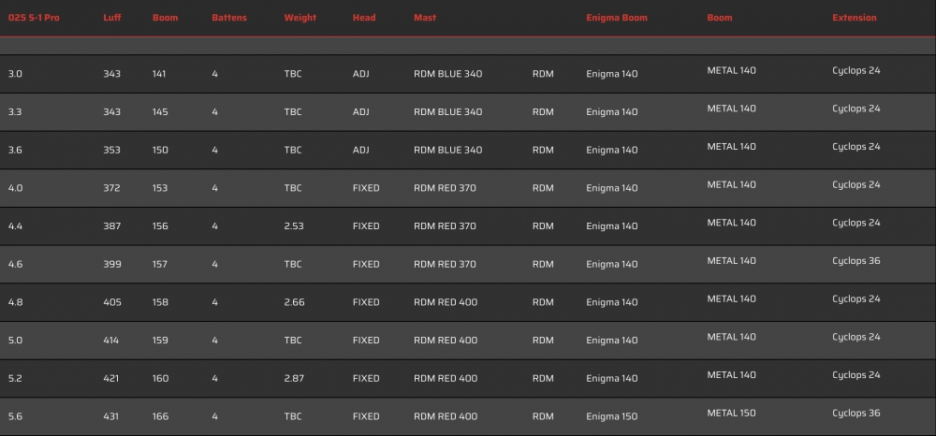Screen dimensions: 936x436
Task: Select the "Battens" column header
Action: (229, 18)
